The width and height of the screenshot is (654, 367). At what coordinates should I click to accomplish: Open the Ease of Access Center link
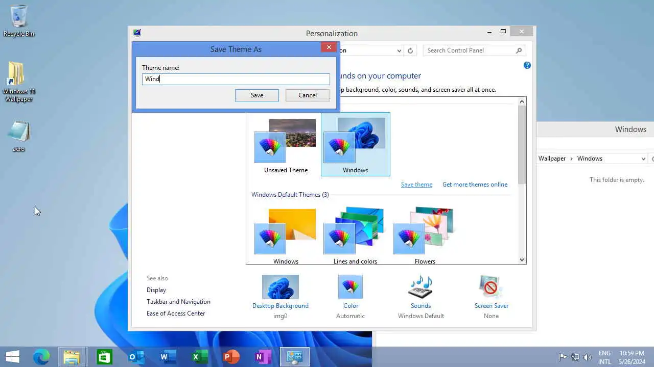pyautogui.click(x=176, y=313)
